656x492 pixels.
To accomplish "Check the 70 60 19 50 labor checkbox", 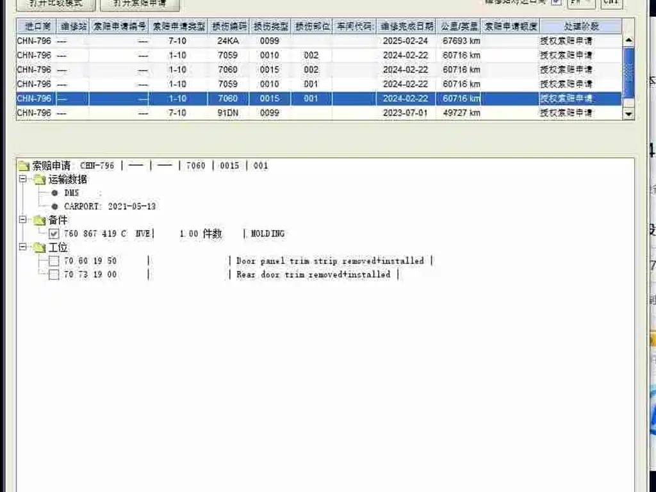I will (54, 261).
